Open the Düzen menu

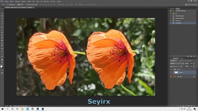[x=12, y=1]
